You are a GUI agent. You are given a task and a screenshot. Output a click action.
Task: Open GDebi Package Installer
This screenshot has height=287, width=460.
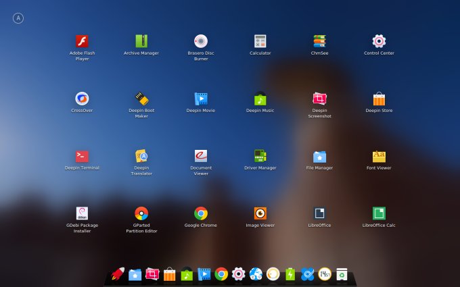point(82,213)
